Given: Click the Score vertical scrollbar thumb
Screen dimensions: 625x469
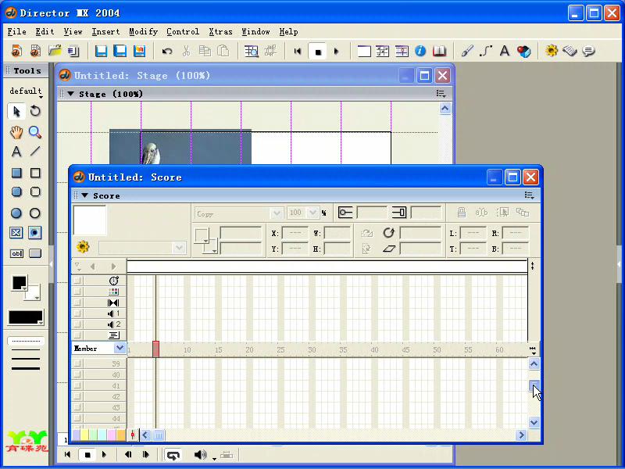Looking at the screenshot, I should (x=534, y=385).
